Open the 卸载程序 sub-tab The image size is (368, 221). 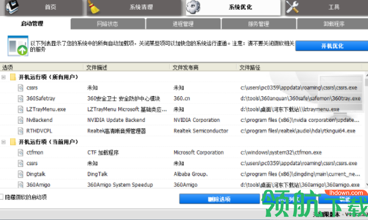332,24
